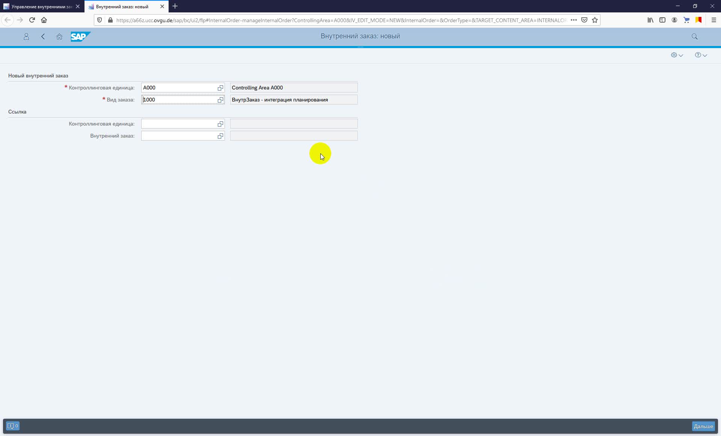Click the SAP logo
Viewport: 721px width, 436px height.
80,36
